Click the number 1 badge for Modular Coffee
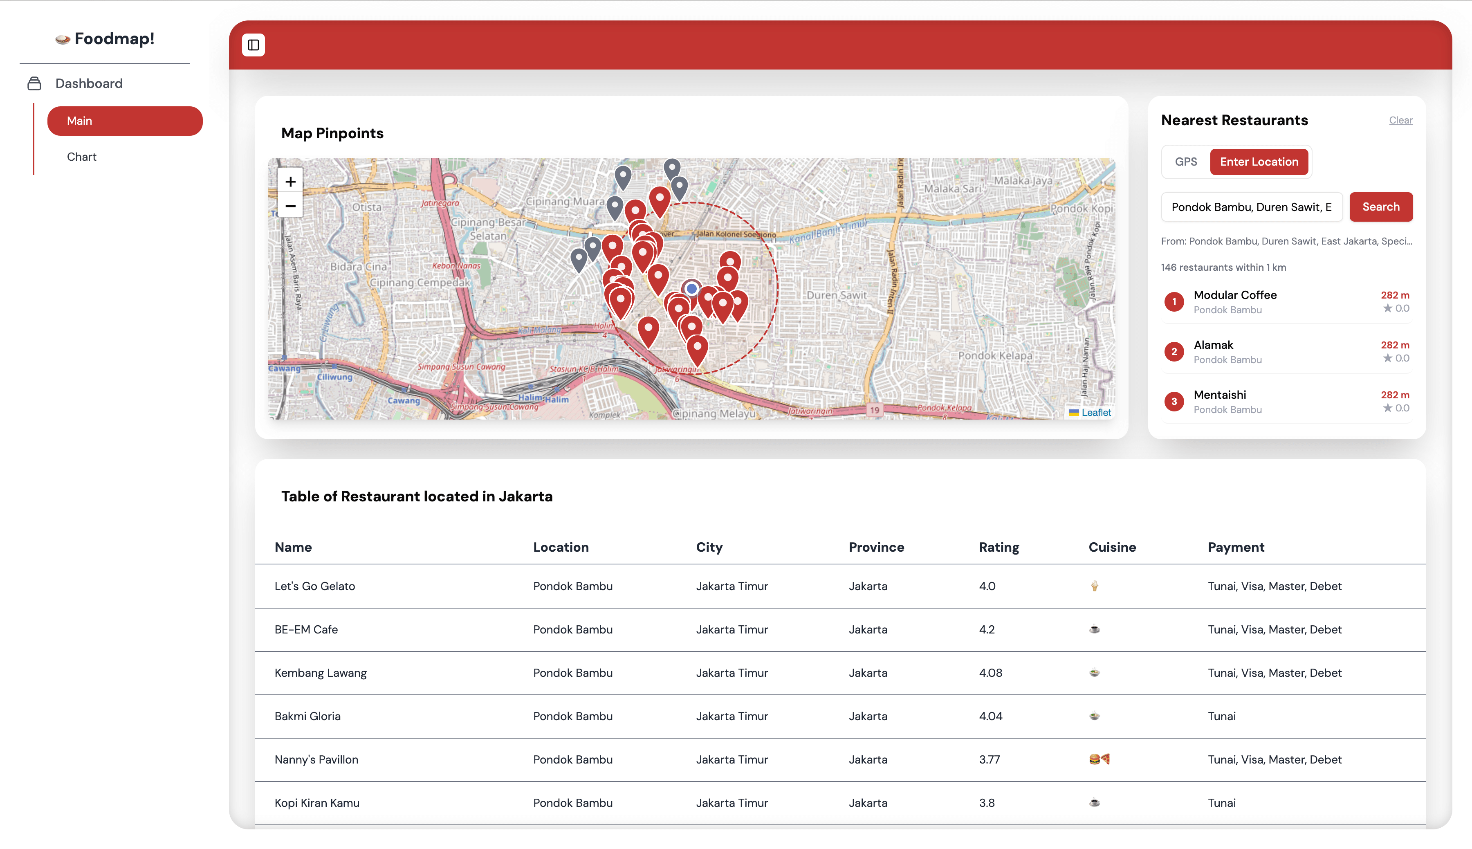This screenshot has height=849, width=1472. 1174,301
